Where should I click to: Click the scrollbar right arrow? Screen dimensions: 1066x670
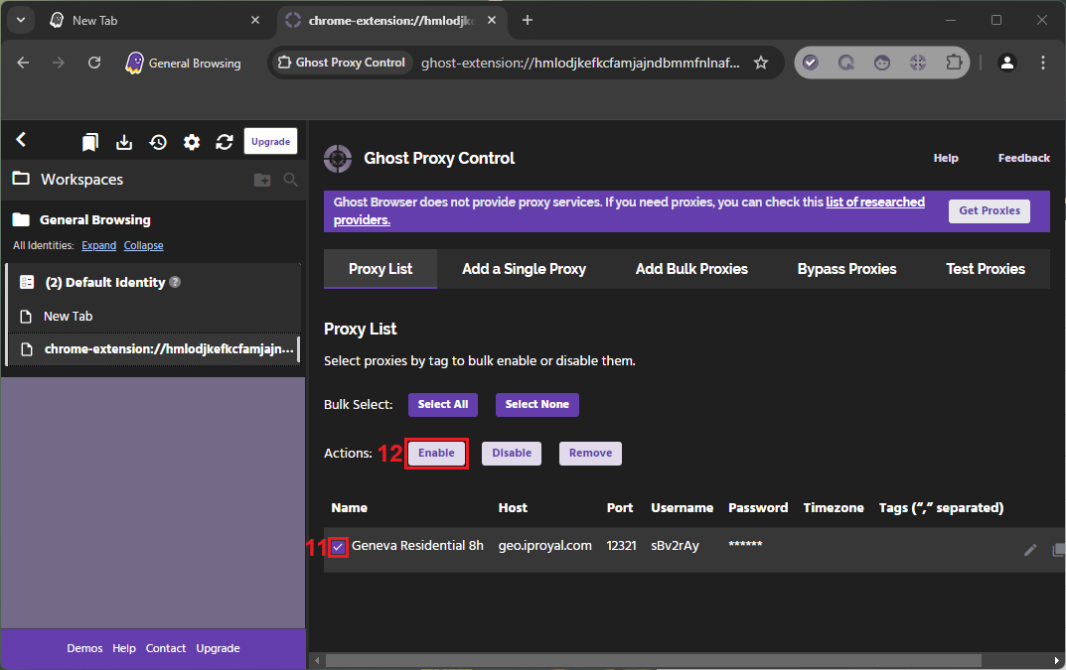click(1056, 660)
